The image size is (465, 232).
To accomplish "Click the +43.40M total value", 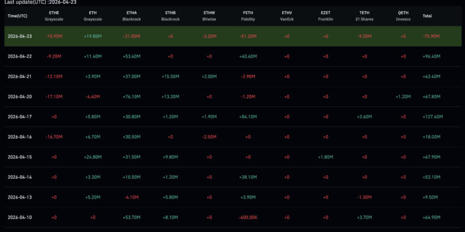I will pos(432,76).
